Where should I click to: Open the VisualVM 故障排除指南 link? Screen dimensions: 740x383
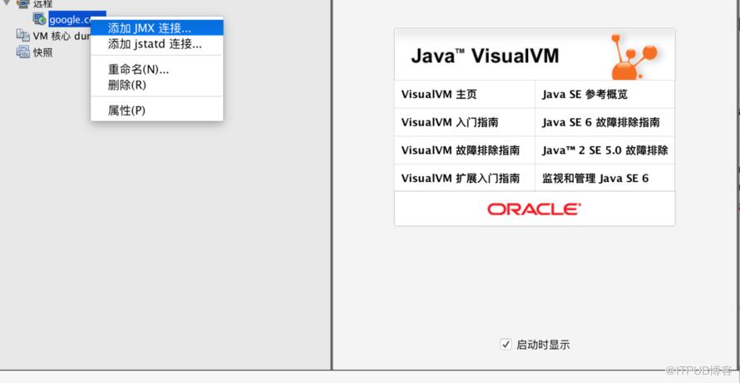(460, 150)
